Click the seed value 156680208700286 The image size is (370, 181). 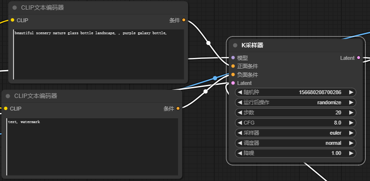(320, 92)
